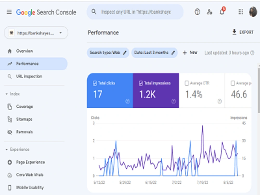Image resolution: width=260 pixels, height=195 pixels.
Task: Click Last updated info help icon
Action: [x=252, y=53]
